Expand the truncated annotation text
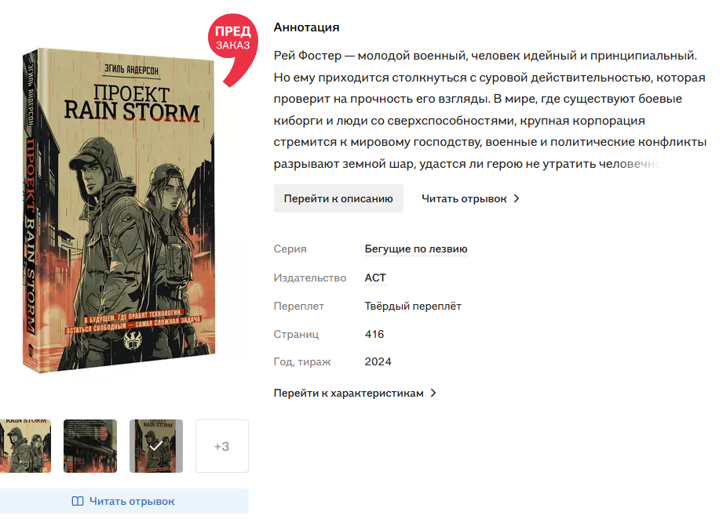 [x=490, y=110]
